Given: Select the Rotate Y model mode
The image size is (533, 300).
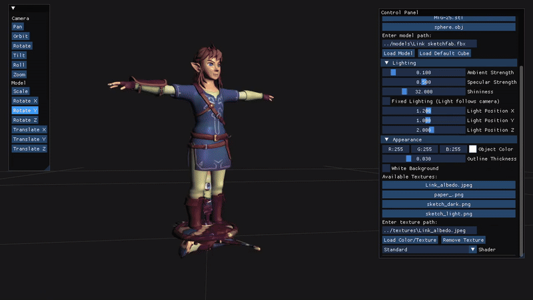Looking at the screenshot, I should pos(25,110).
